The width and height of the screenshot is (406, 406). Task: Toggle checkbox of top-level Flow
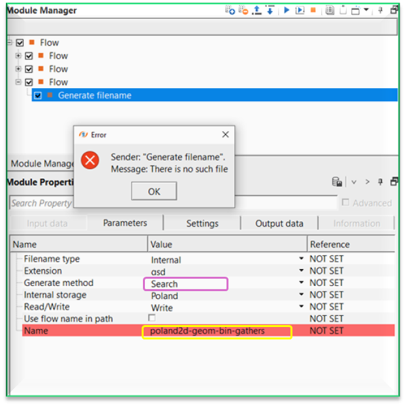(x=20, y=42)
